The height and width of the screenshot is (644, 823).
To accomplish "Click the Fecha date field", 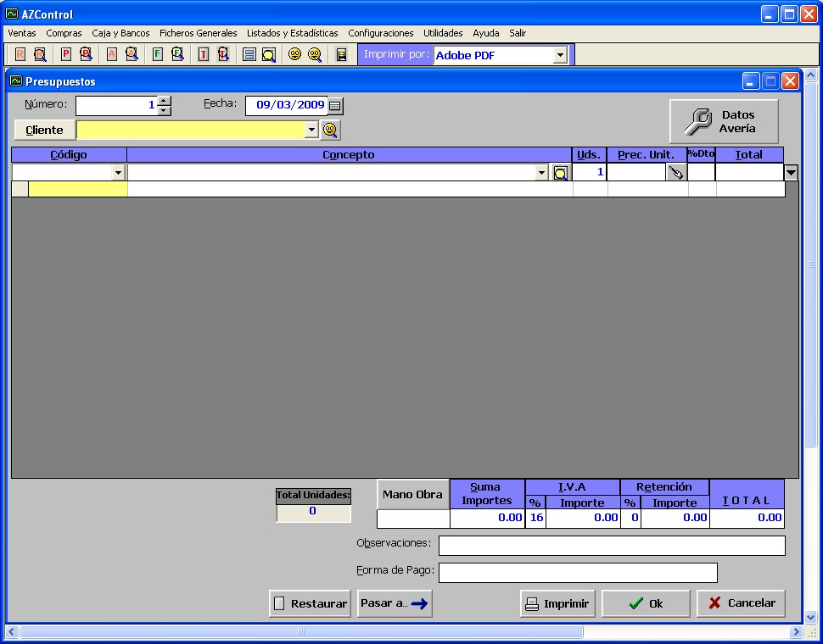I will (x=287, y=105).
